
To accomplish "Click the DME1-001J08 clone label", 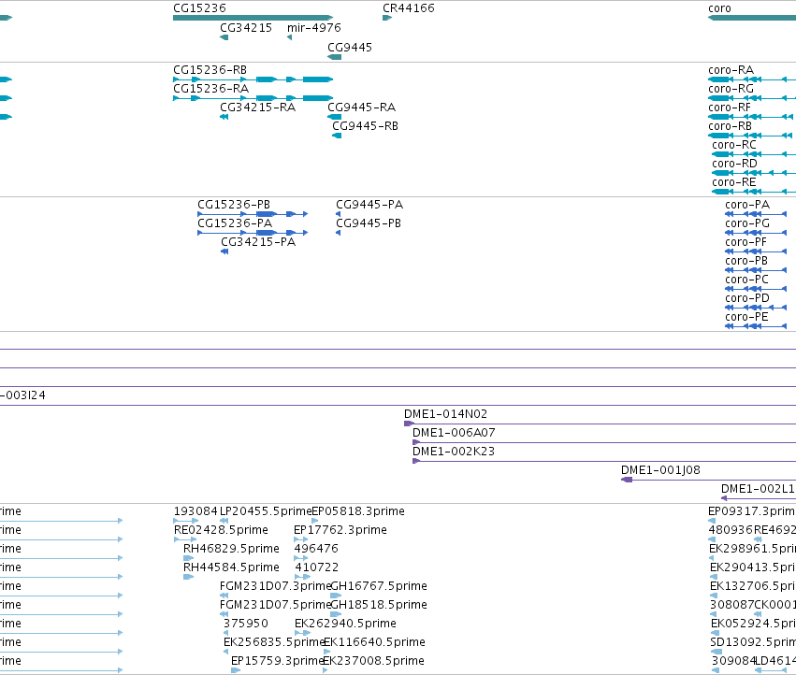I will tap(660, 471).
